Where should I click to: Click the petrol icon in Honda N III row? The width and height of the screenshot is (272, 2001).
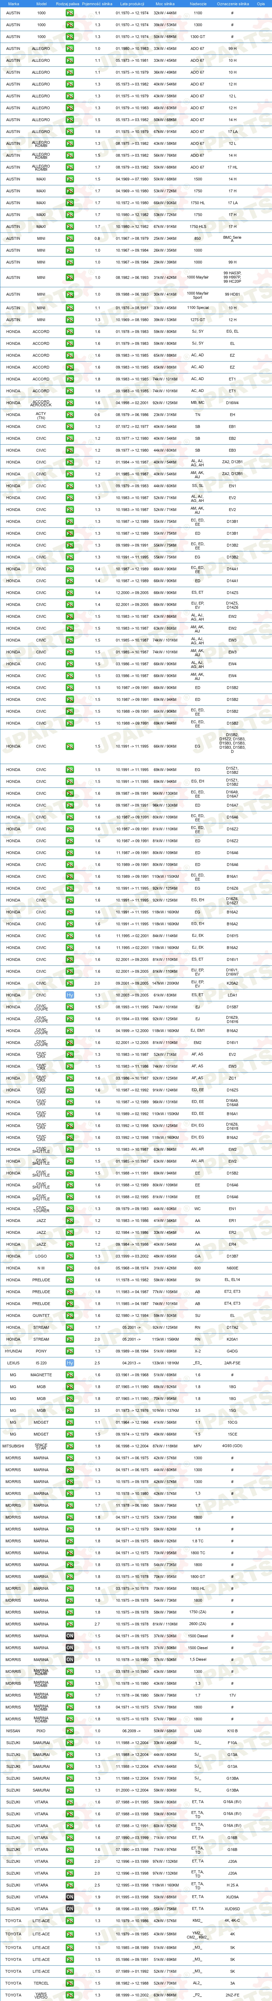[70, 1268]
